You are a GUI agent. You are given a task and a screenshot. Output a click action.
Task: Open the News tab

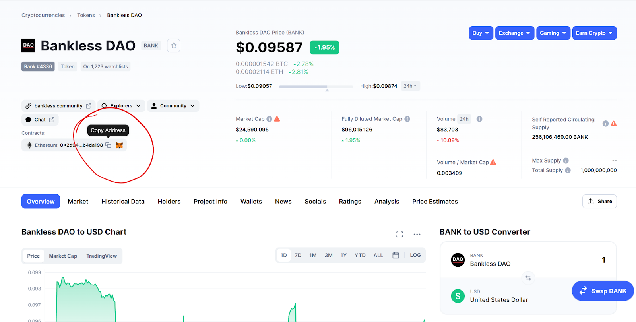pyautogui.click(x=283, y=201)
